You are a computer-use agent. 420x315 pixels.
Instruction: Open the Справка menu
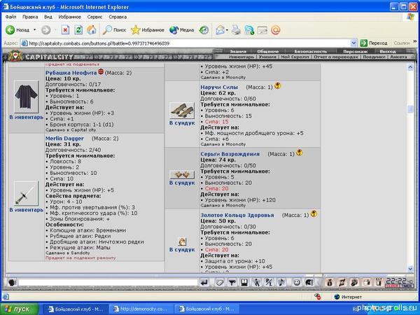click(x=118, y=17)
